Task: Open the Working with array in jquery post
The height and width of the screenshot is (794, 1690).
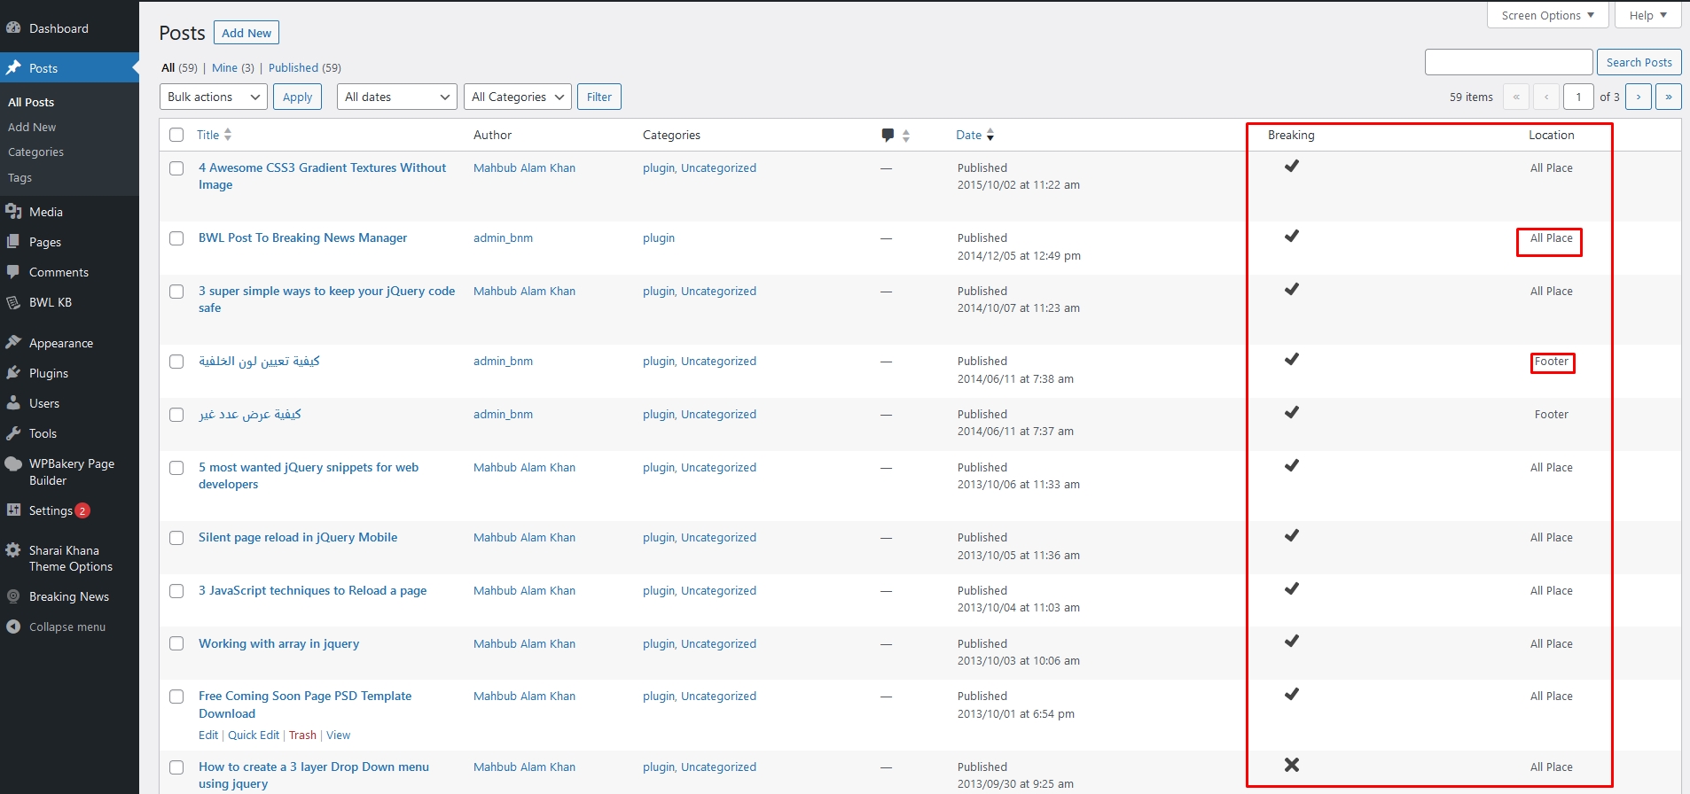Action: point(278,643)
